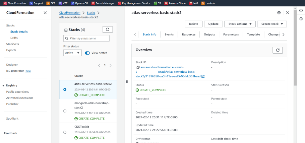Select the mongodb-atlas-bootstrap-stack2 radio button
This screenshot has width=305, height=143.
tap(65, 111)
